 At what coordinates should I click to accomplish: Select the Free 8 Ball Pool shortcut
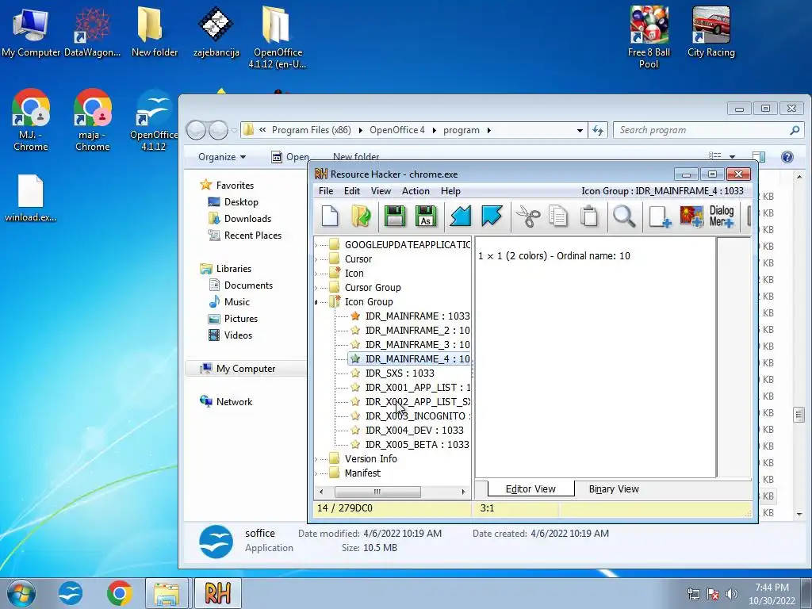[649, 38]
